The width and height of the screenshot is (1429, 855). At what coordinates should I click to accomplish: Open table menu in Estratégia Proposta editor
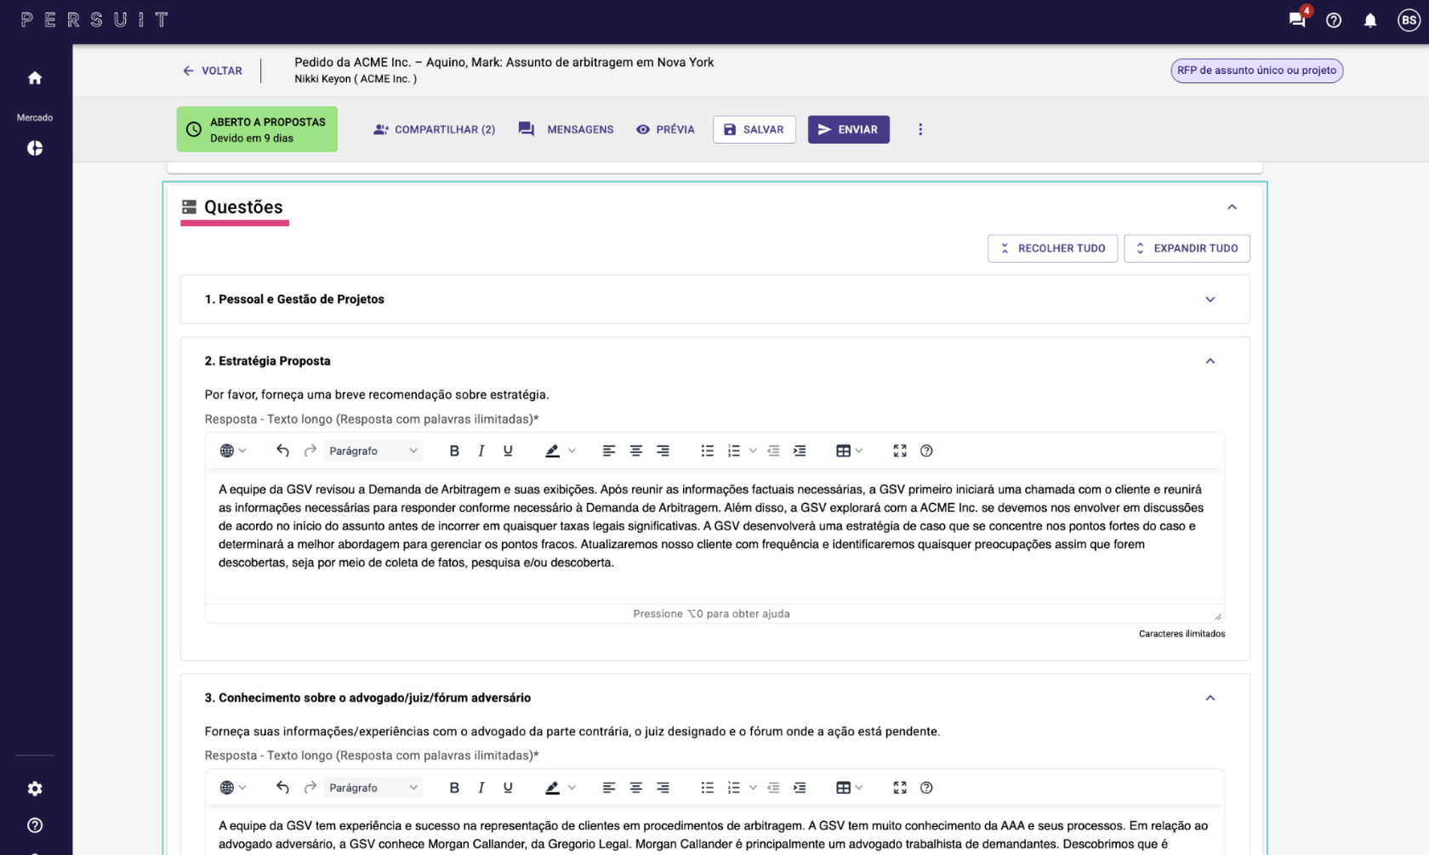tap(849, 450)
